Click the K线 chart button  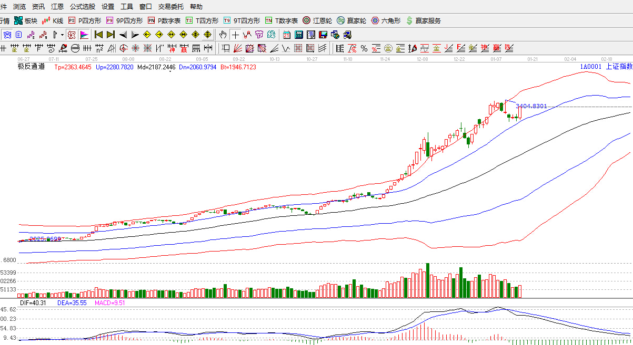pyautogui.click(x=53, y=21)
